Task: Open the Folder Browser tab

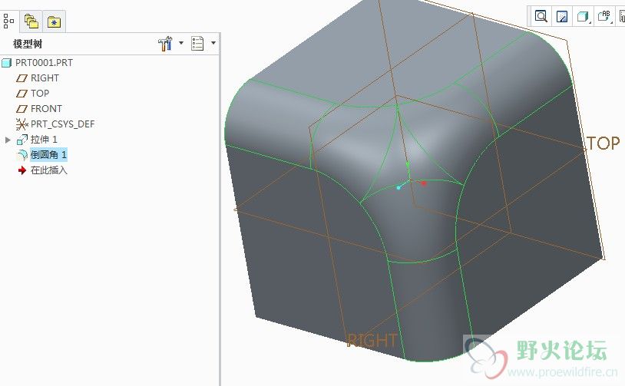Action: pos(31,21)
